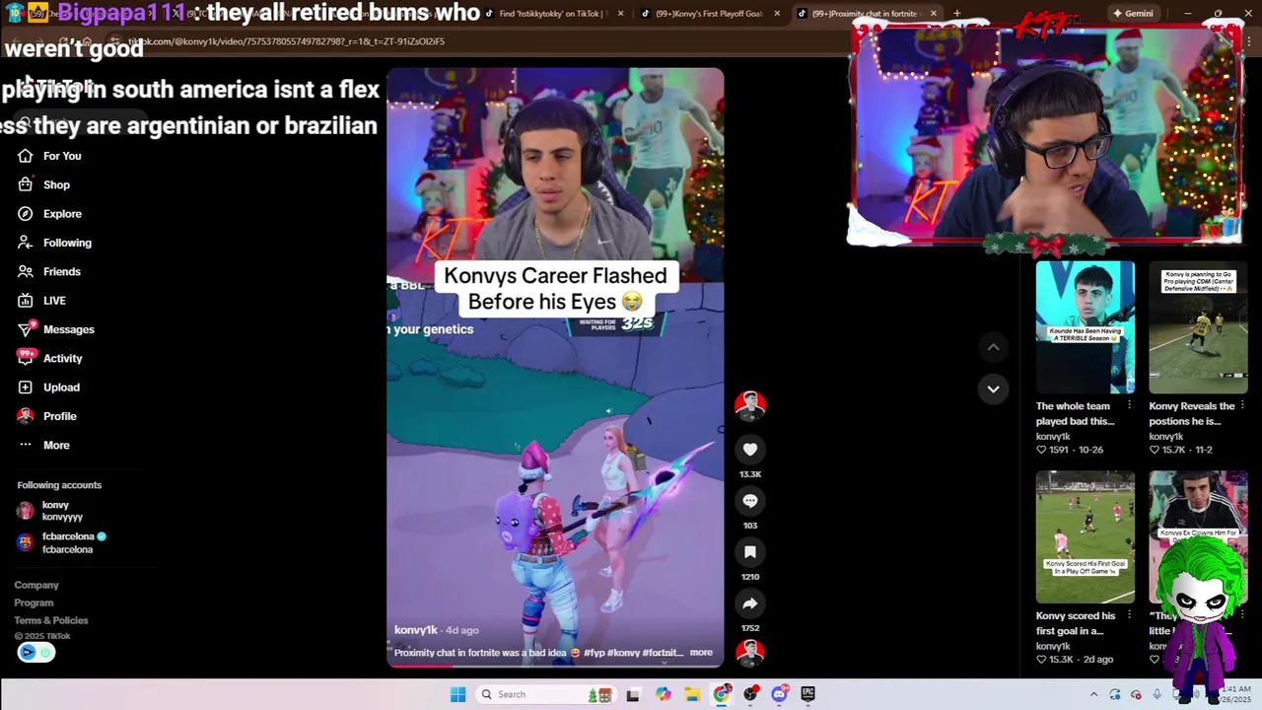Open Epic Games Launcher from taskbar

coord(807,694)
